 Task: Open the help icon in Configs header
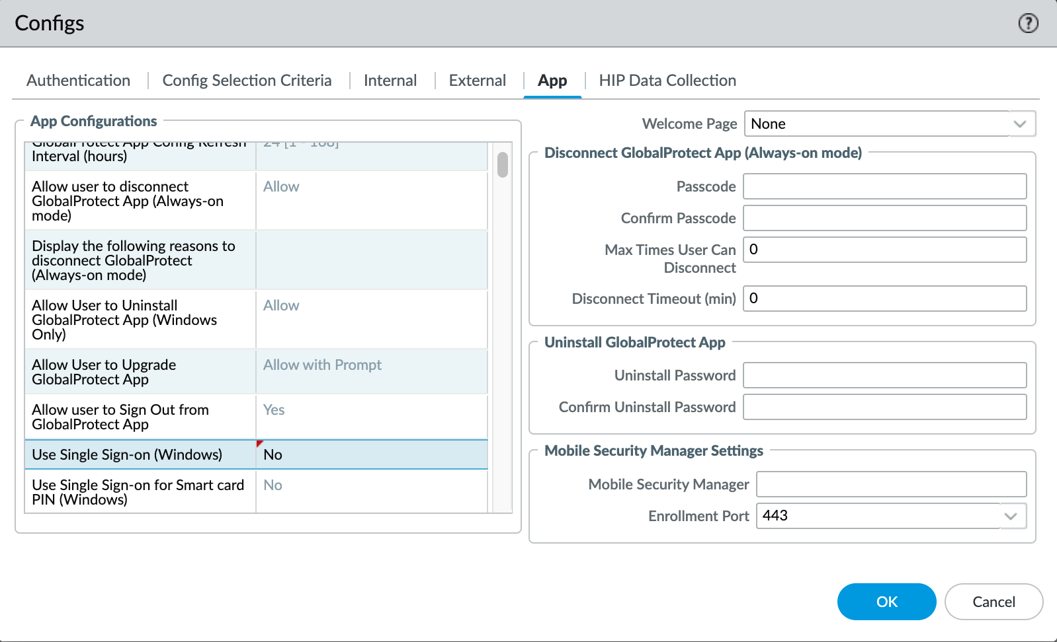coord(1028,23)
